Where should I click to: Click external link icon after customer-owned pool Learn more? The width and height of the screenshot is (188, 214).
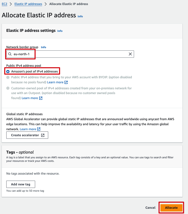coord(41,98)
